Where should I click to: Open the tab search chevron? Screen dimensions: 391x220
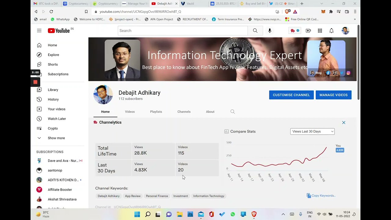(x=322, y=4)
